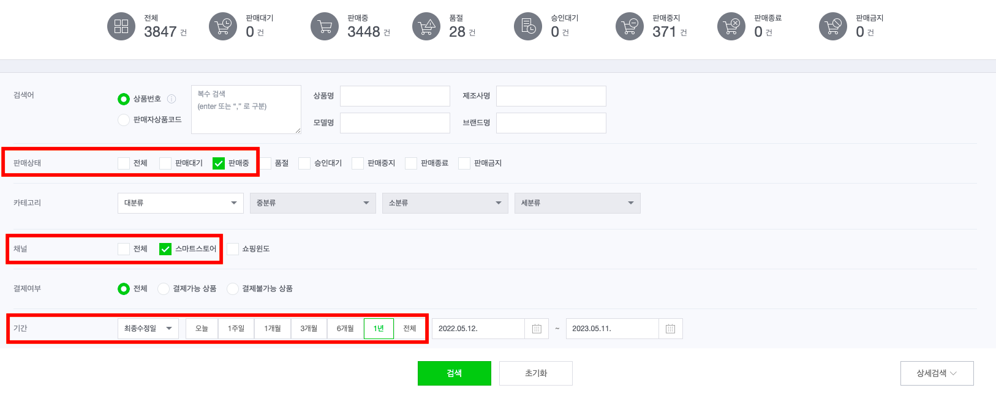996x396 pixels.
Task: Click the 판매금지 cart icon
Action: [833, 26]
